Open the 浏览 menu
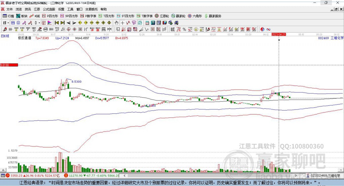 click(19, 9)
